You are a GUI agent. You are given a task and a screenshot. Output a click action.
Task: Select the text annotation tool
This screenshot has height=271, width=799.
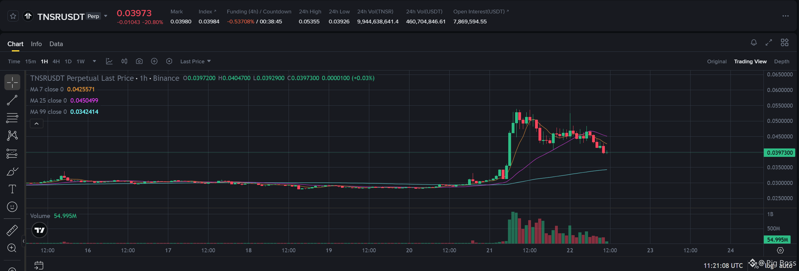tap(12, 189)
